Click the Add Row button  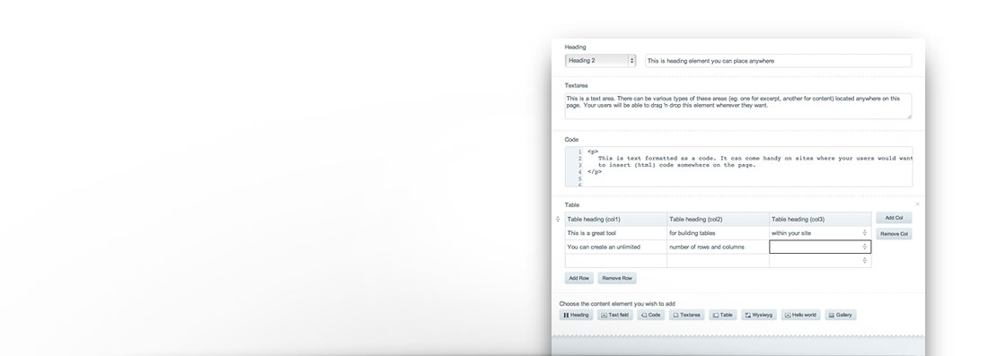pos(578,279)
